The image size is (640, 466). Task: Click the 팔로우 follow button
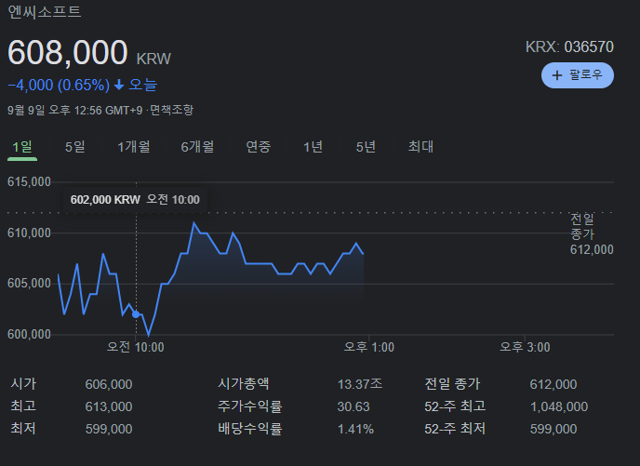[577, 75]
